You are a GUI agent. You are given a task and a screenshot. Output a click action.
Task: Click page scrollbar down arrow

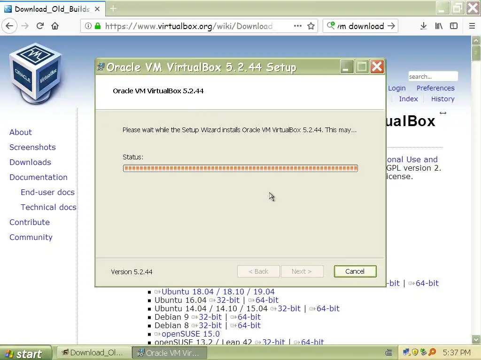click(476, 339)
